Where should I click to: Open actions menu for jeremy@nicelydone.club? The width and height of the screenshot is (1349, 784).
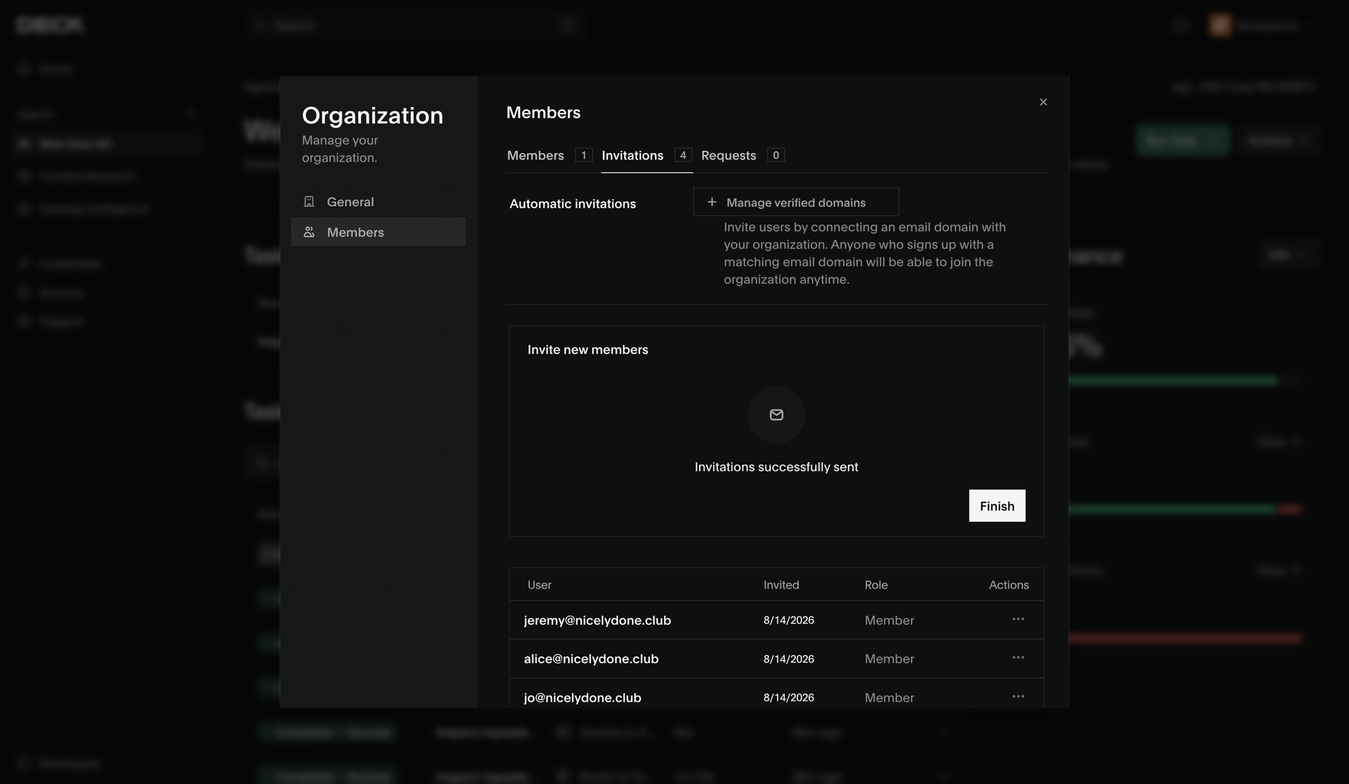click(1018, 619)
